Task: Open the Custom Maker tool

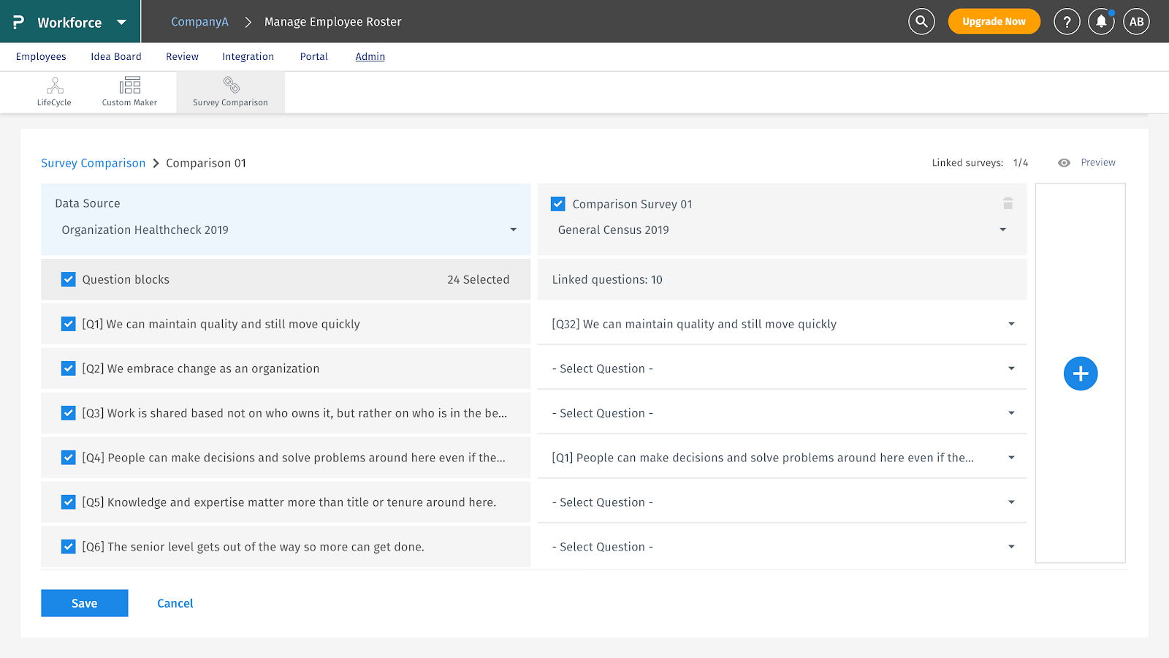Action: pos(129,92)
